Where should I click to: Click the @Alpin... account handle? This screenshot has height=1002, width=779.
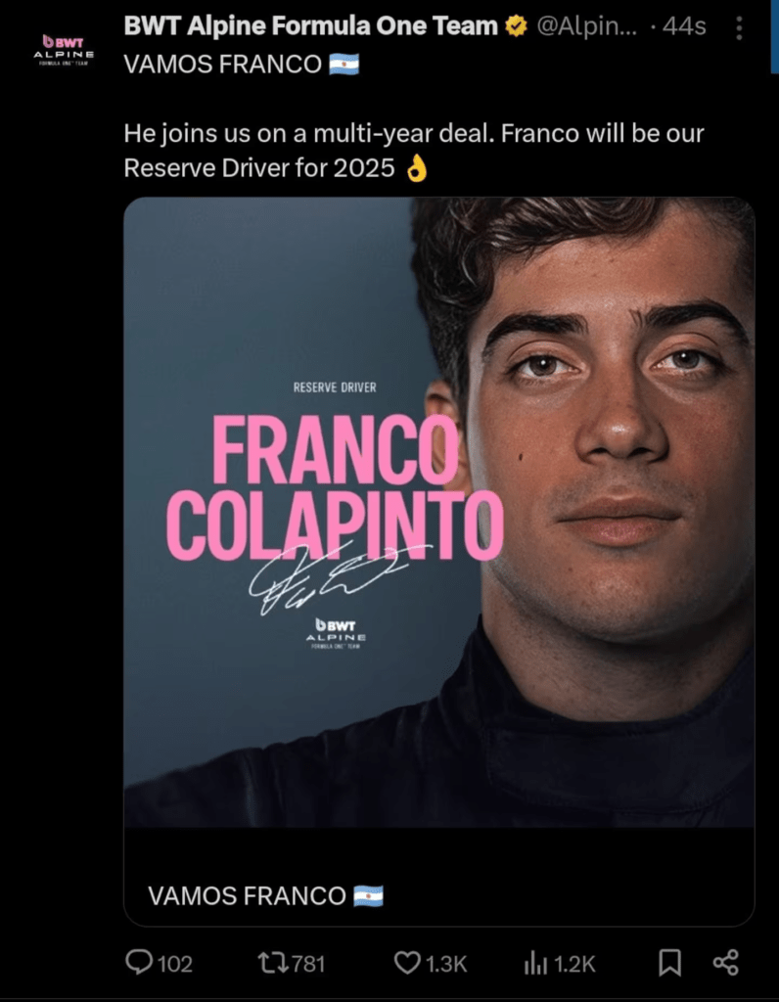pos(586,26)
